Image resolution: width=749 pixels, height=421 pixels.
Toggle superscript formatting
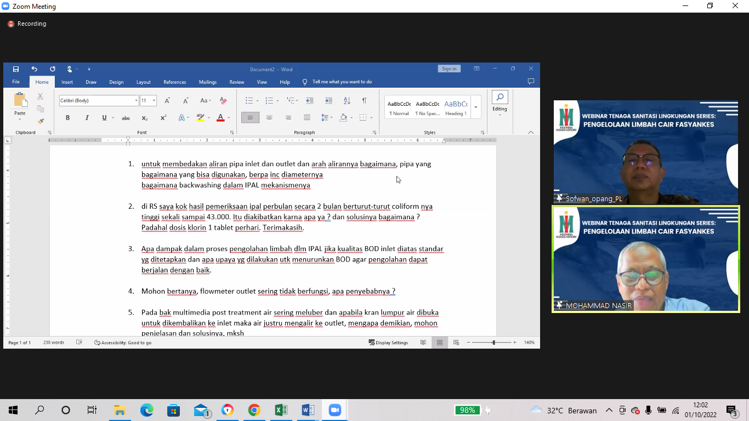(163, 118)
